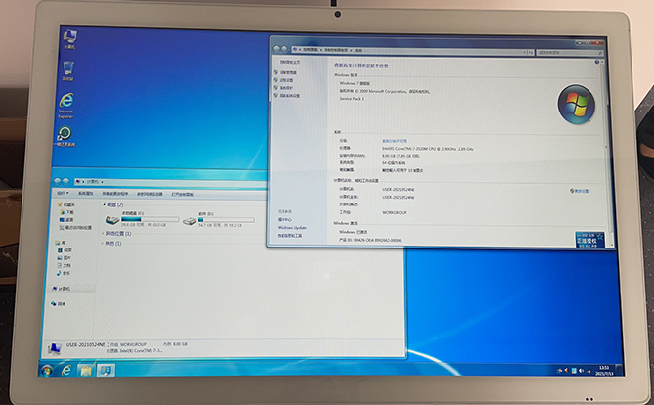This screenshot has height=405, width=654.
Task: Click the middle breadcrumb segment in System window
Action: pyautogui.click(x=335, y=50)
